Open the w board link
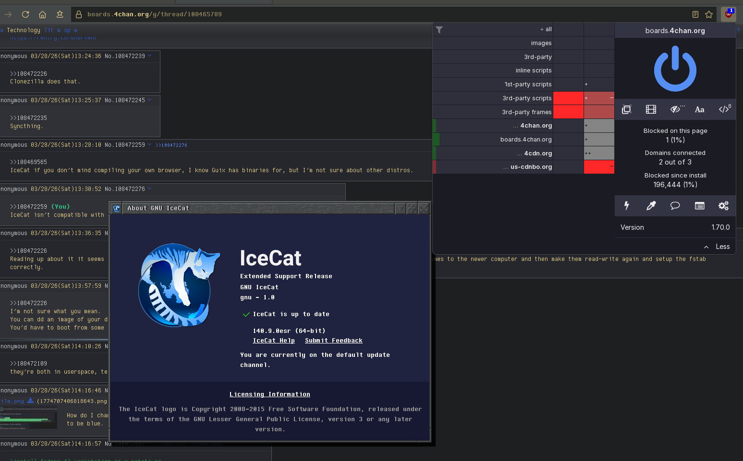The width and height of the screenshot is (743, 461). pos(75,30)
